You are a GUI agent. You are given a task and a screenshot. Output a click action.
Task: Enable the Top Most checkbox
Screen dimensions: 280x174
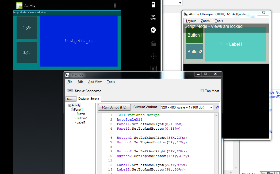[202, 91]
